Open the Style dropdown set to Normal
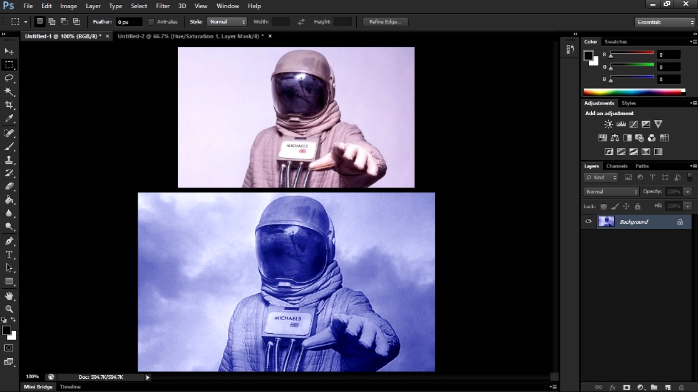698x392 pixels. point(227,22)
